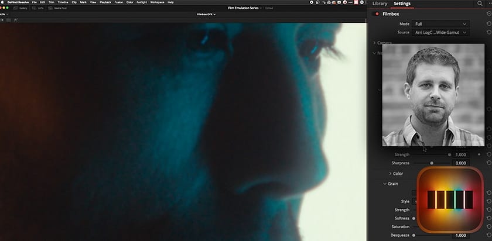492x241 pixels.
Task: Open the File menu
Action: pyautogui.click(x=35, y=2)
